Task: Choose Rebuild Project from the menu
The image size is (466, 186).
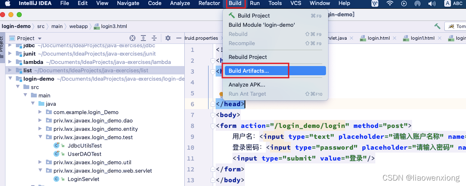Action: [x=275, y=57]
